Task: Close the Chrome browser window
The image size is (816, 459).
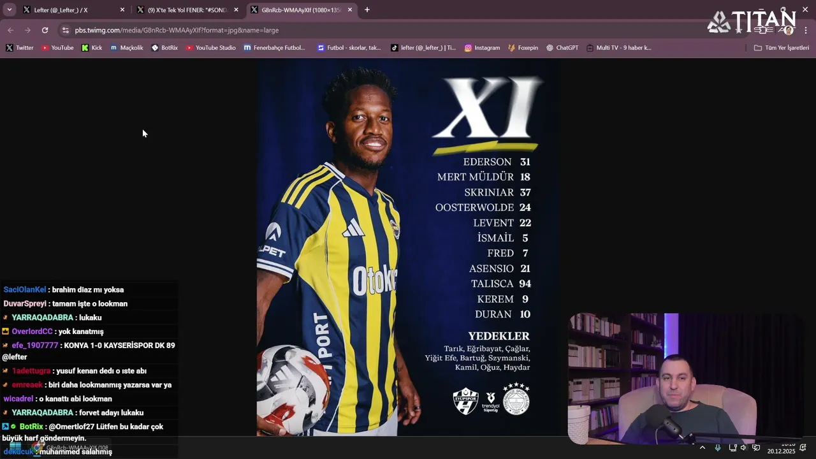Action: [805, 10]
